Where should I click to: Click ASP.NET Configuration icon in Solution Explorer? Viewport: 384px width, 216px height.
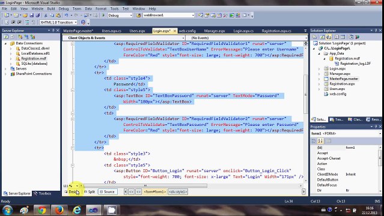click(358, 37)
